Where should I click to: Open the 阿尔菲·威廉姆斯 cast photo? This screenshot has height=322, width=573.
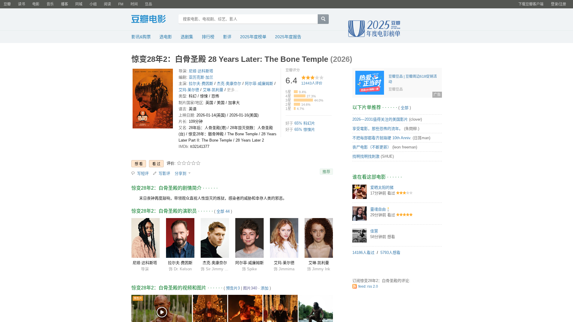[249, 238]
